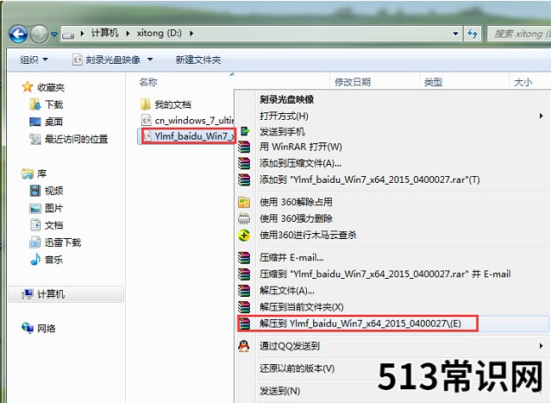Select 收藏夹 in the navigation pane

[43, 87]
